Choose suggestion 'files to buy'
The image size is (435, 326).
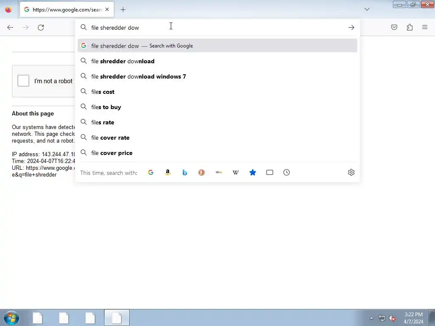(217, 107)
